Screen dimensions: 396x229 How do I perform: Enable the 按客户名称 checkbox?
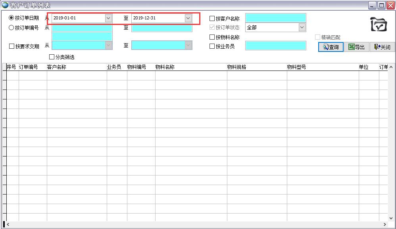212,19
